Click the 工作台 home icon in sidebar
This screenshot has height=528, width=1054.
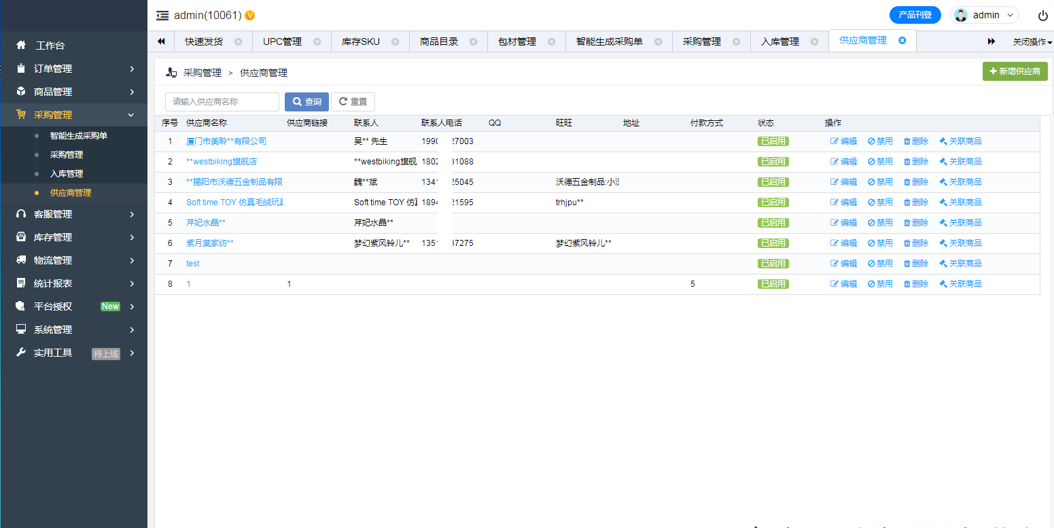pyautogui.click(x=21, y=46)
